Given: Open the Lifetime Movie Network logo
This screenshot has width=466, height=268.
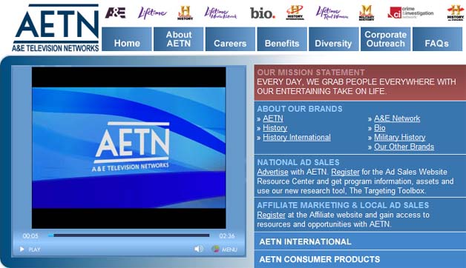Looking at the screenshot, I should coord(220,13).
